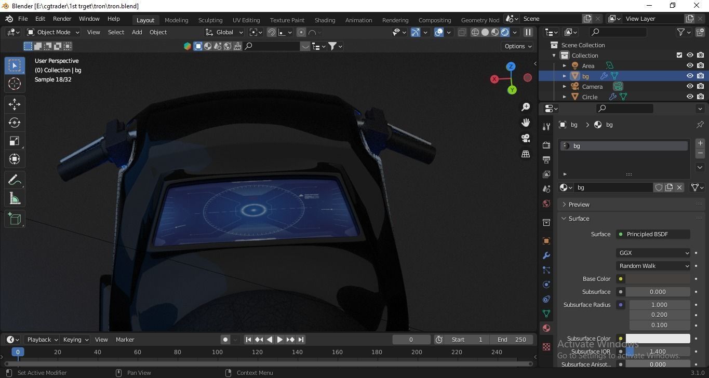Switch perspective/orthographic grid icon
This screenshot has width=709, height=378.
click(x=526, y=154)
